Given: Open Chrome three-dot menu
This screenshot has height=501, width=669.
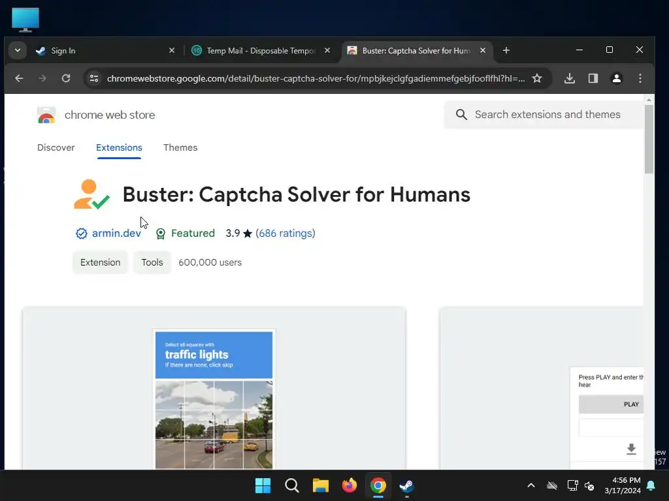Looking at the screenshot, I should [x=640, y=78].
